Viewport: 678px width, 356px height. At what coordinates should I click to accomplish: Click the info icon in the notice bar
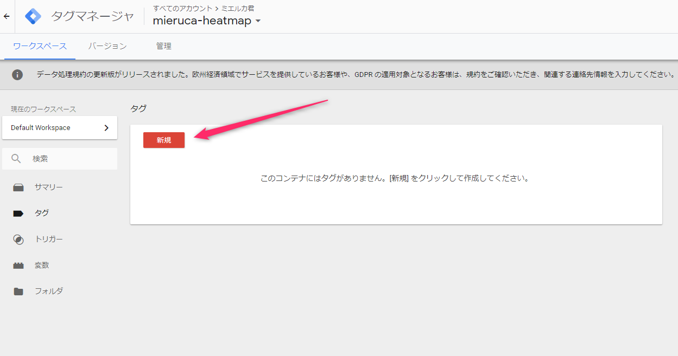[x=17, y=75]
